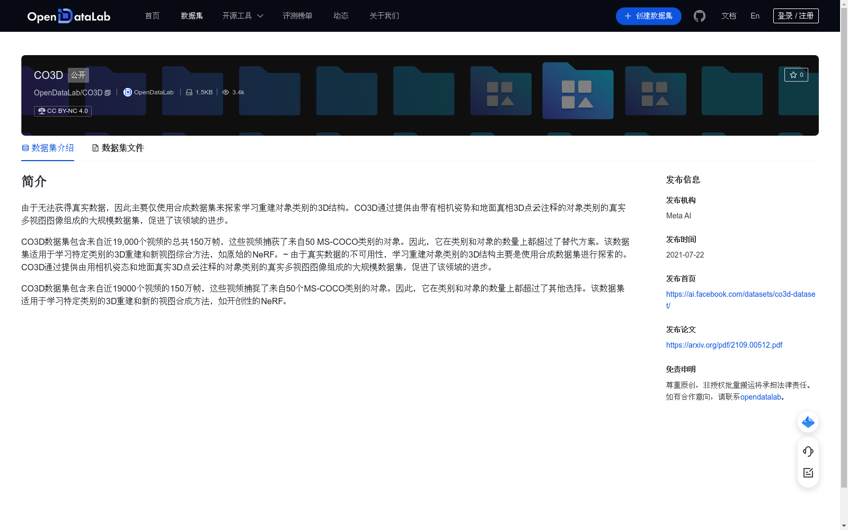Open the 关于我们 navigation item
Image resolution: width=848 pixels, height=530 pixels.
pyautogui.click(x=384, y=16)
